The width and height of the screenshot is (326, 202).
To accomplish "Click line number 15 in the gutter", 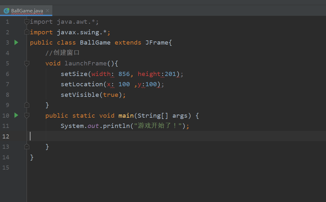I will click(6, 167).
